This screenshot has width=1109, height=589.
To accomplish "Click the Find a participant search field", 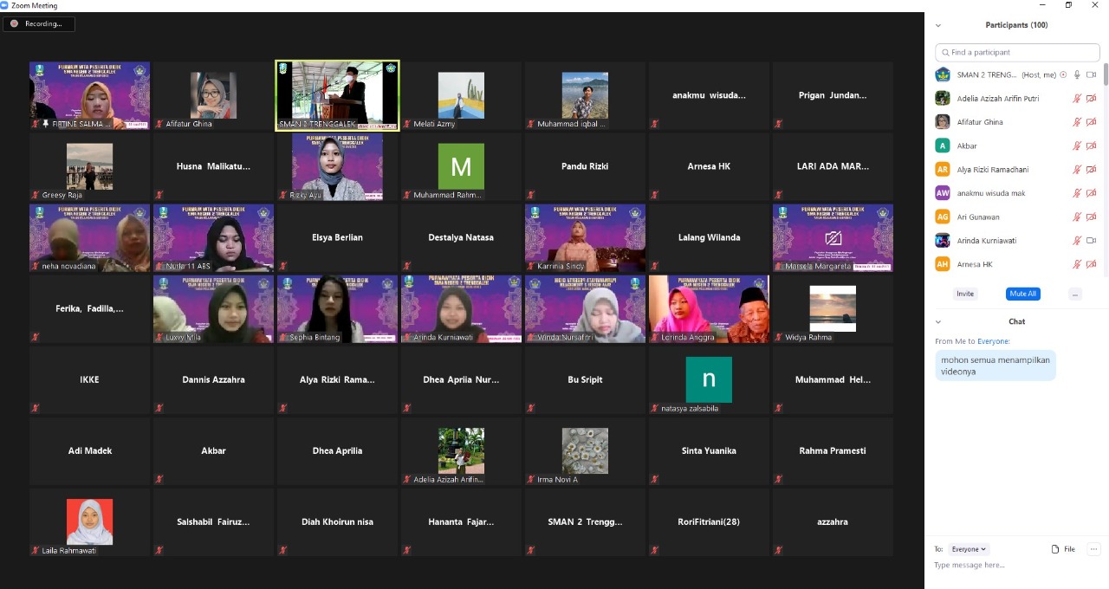I will click(1018, 52).
